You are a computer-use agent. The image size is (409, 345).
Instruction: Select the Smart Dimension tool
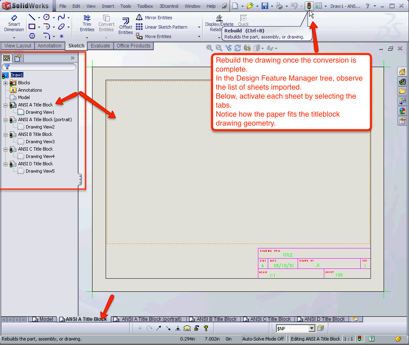pyautogui.click(x=14, y=23)
